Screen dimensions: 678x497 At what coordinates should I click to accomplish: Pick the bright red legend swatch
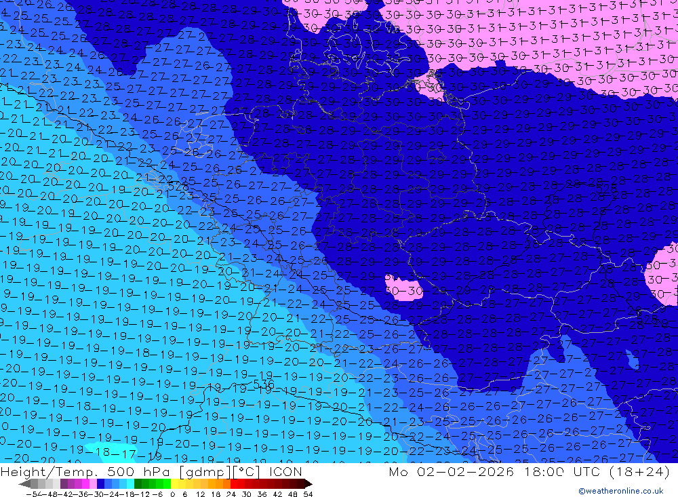pyautogui.click(x=234, y=484)
